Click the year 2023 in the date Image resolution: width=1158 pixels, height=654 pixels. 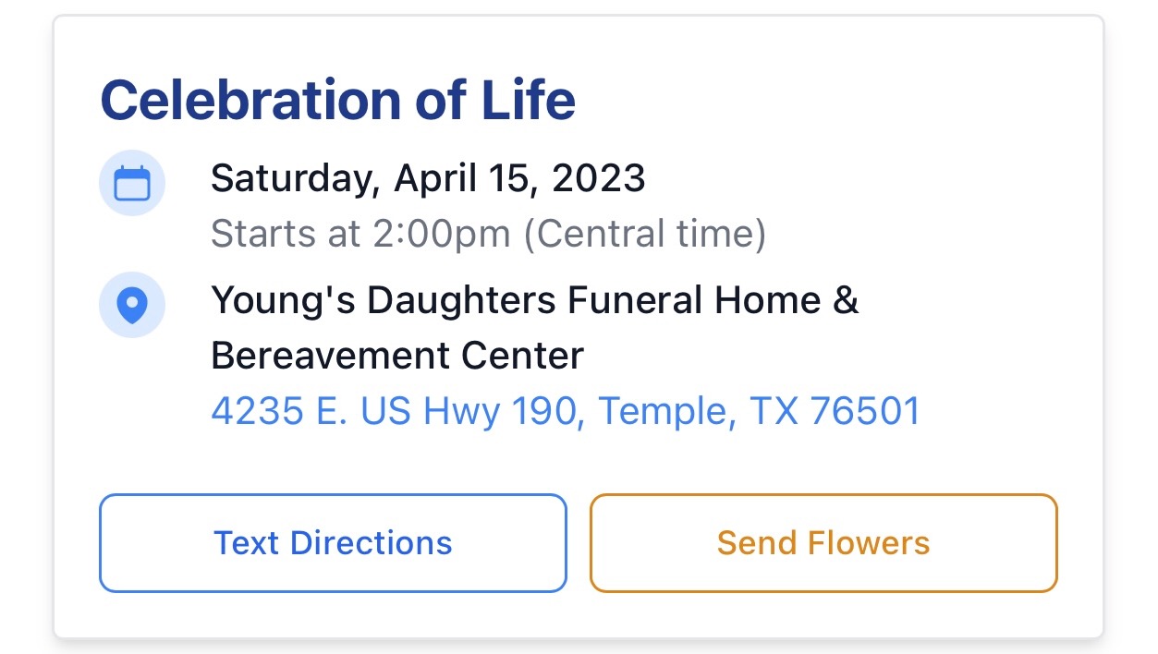pos(598,177)
